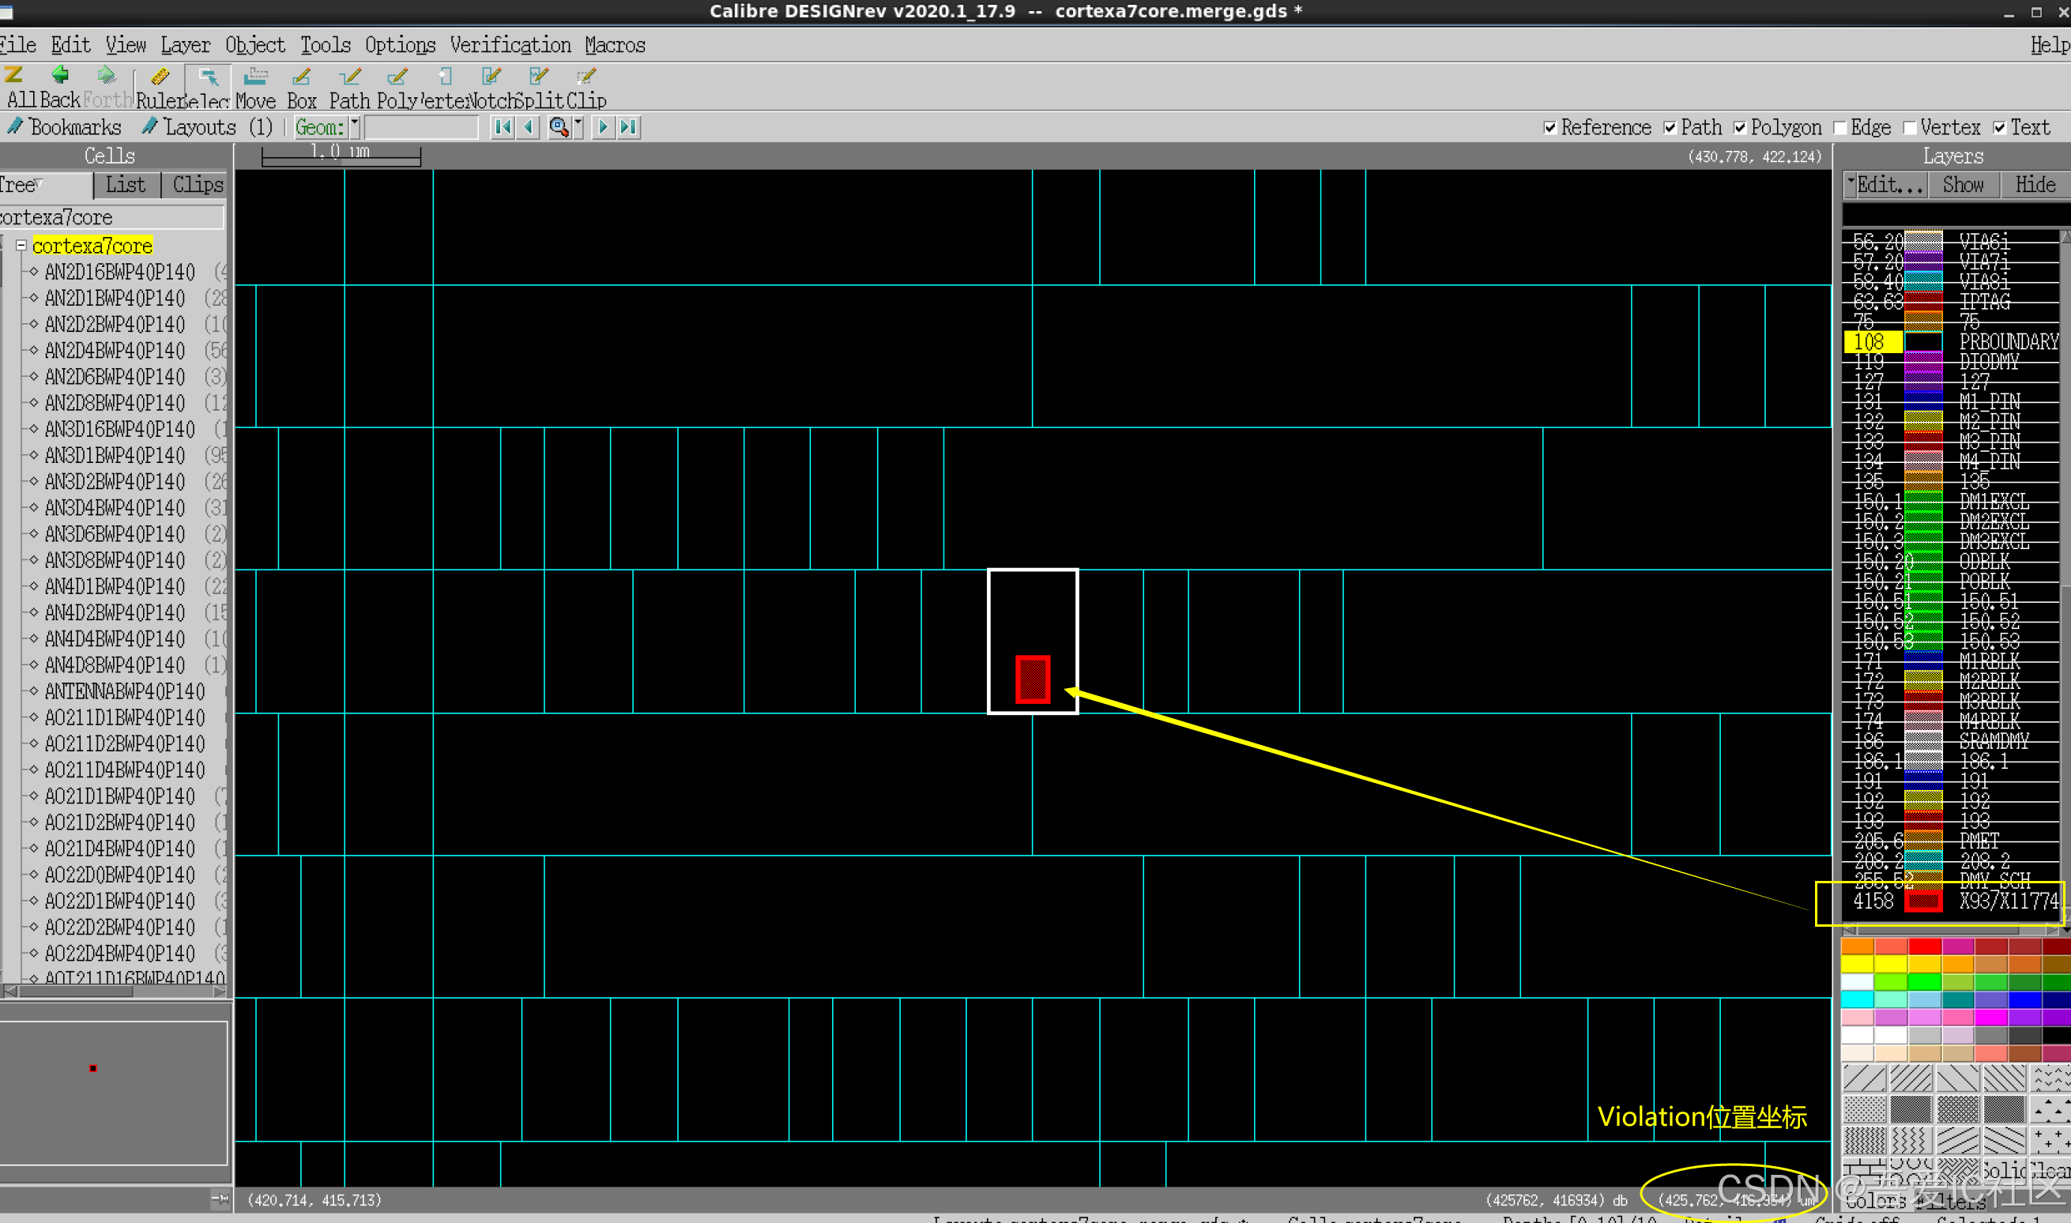Open the Geom dropdown arrow
This screenshot has height=1223, width=2071.
[x=354, y=127]
